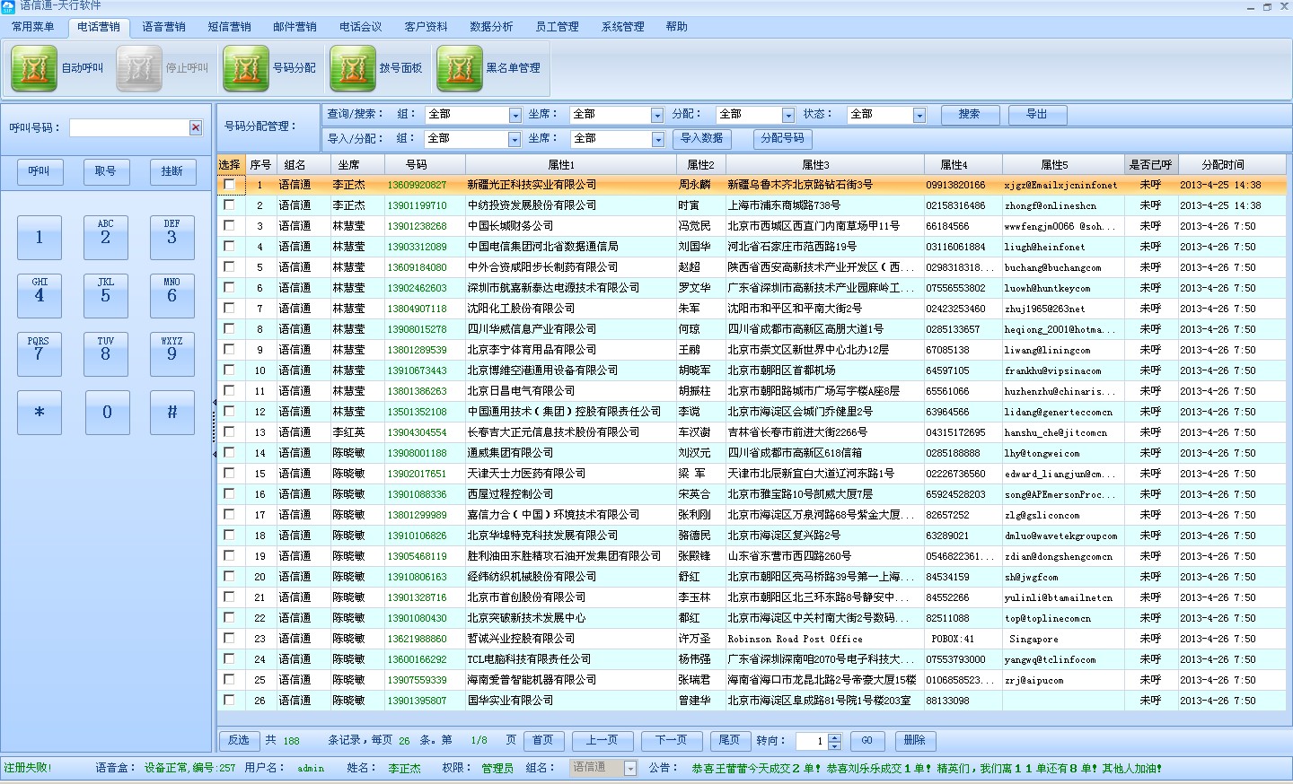Select the checkbox for row 23
The width and height of the screenshot is (1293, 784).
coord(230,639)
